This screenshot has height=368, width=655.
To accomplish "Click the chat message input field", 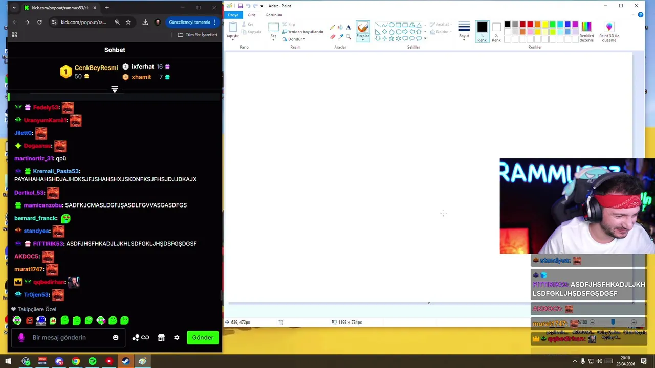I will (69, 337).
